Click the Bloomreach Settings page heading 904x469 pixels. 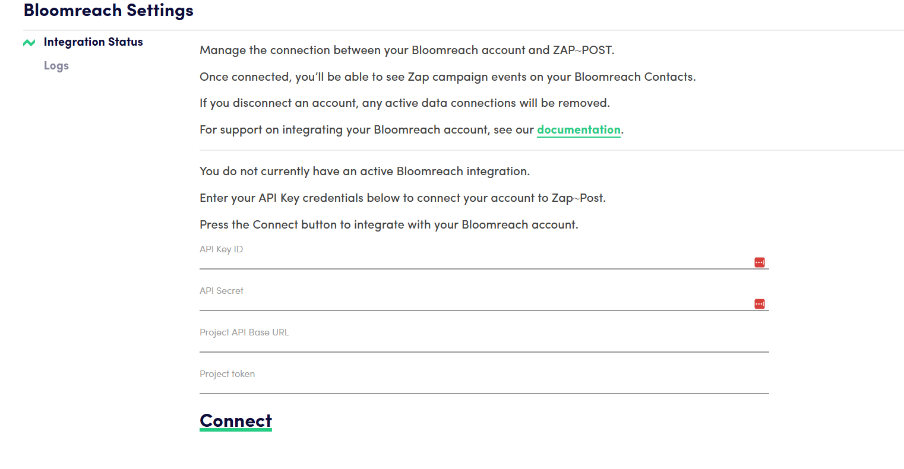[x=108, y=10]
